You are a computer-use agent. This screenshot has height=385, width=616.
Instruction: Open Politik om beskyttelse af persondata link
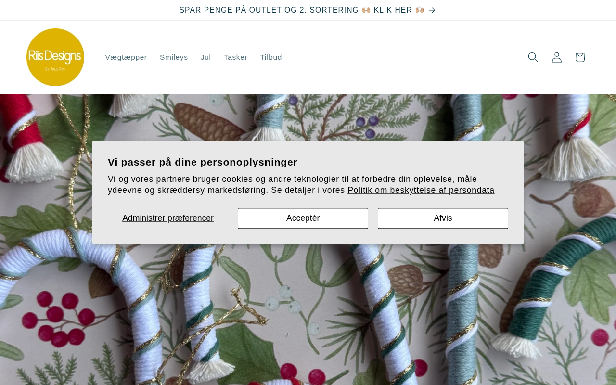421,190
